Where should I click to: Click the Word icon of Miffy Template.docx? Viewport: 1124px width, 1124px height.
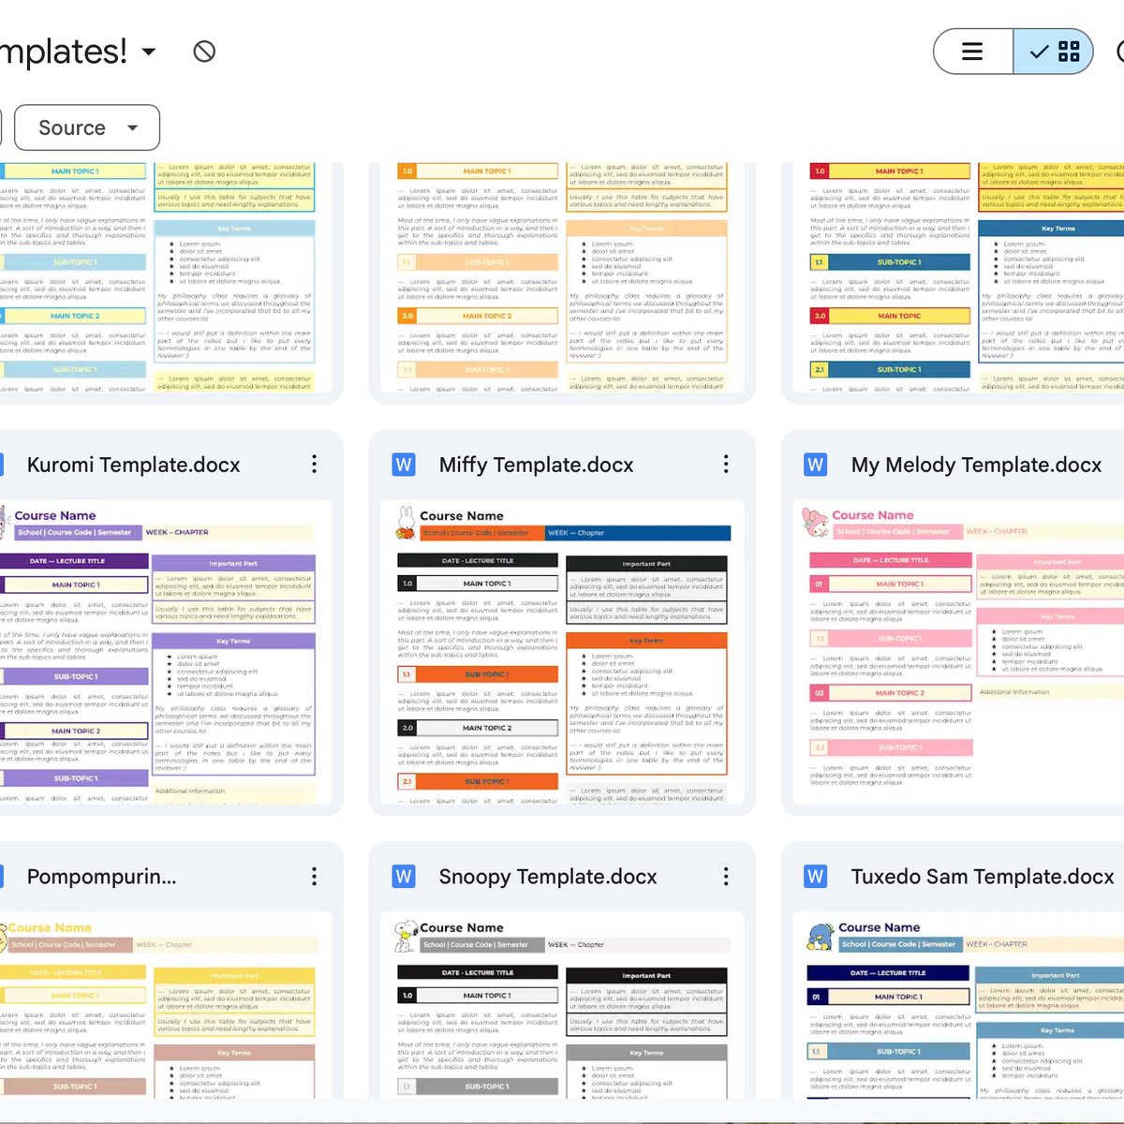[404, 465]
